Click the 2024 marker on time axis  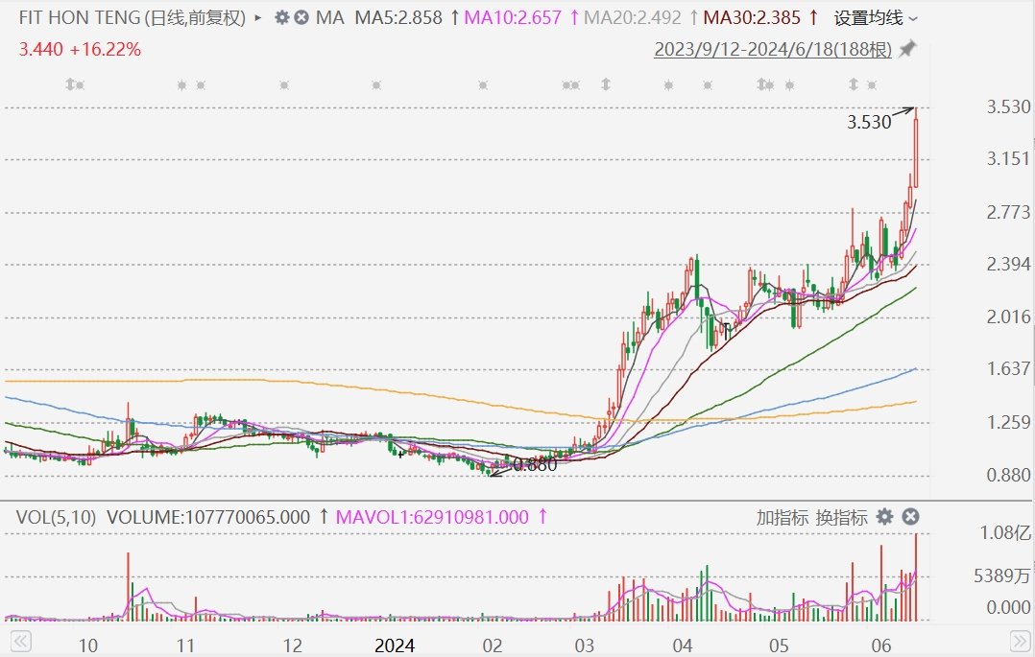395,645
